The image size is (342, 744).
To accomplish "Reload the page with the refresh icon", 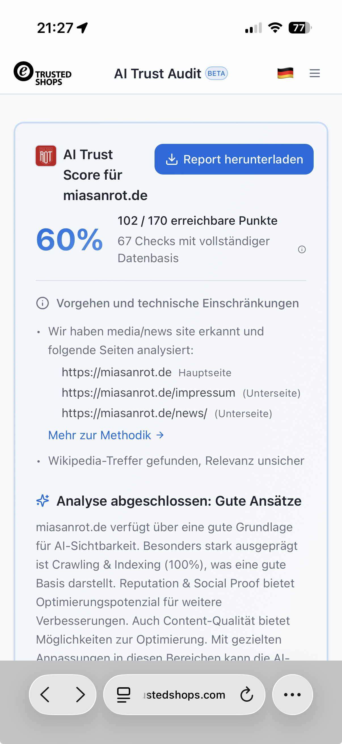I will click(x=247, y=695).
